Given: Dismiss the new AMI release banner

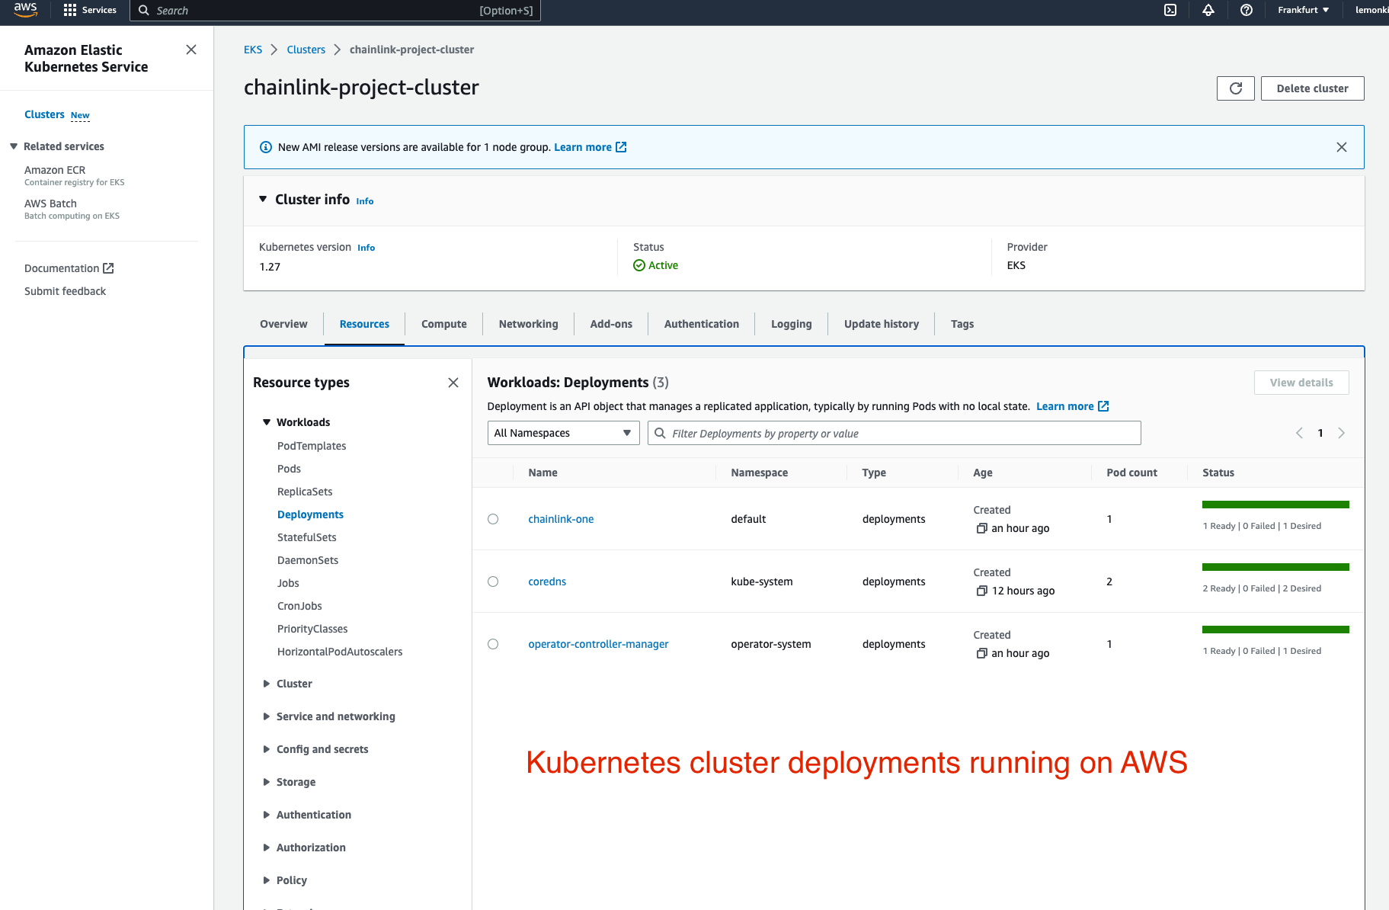Looking at the screenshot, I should click(x=1342, y=147).
